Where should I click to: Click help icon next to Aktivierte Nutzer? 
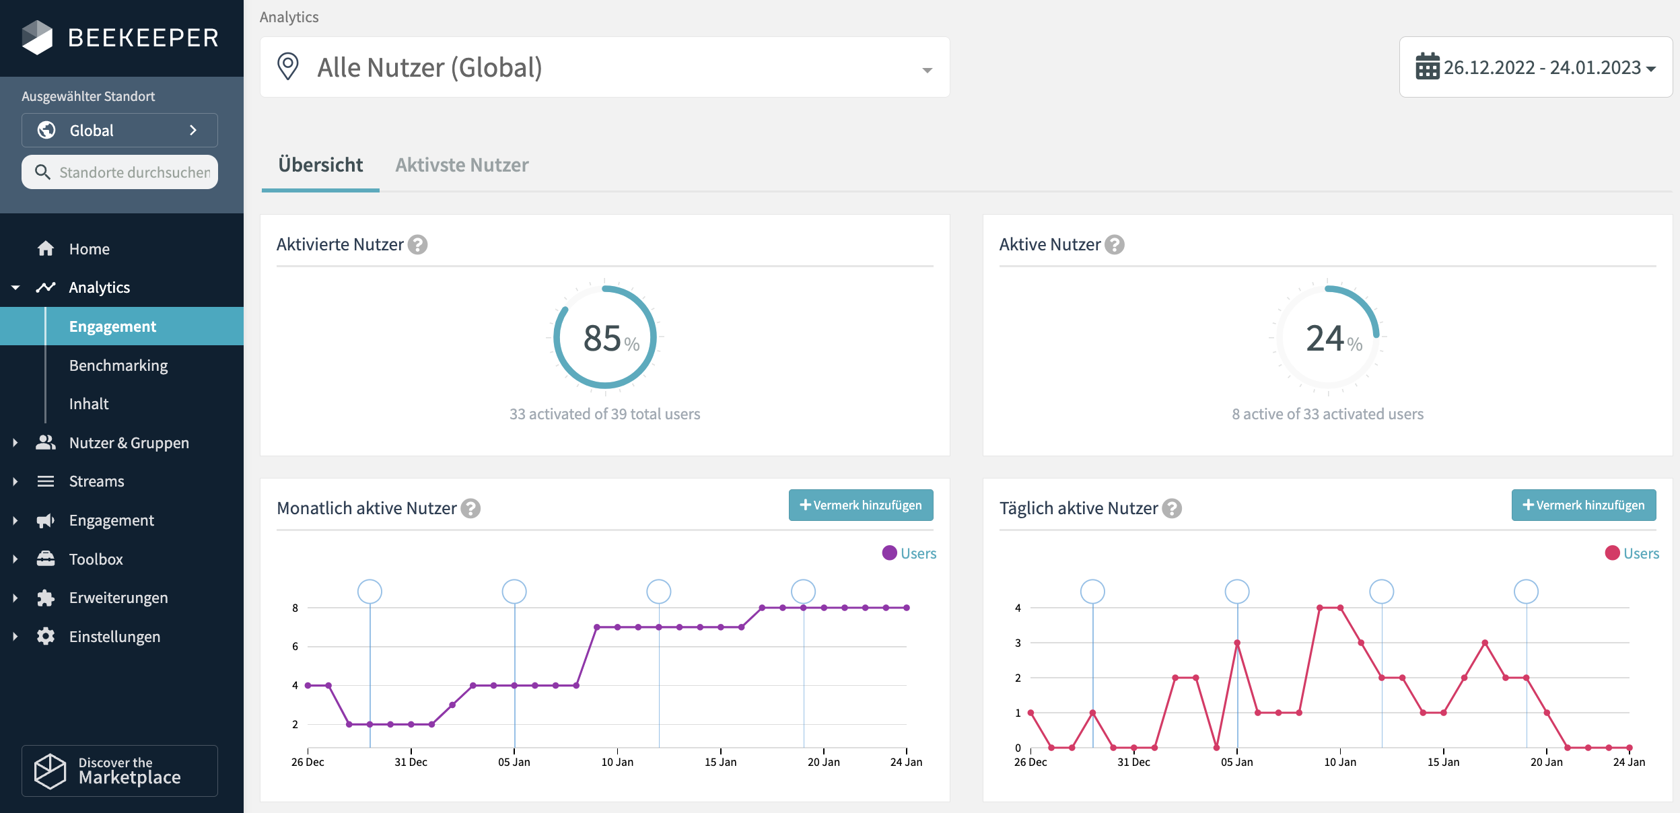(x=418, y=244)
